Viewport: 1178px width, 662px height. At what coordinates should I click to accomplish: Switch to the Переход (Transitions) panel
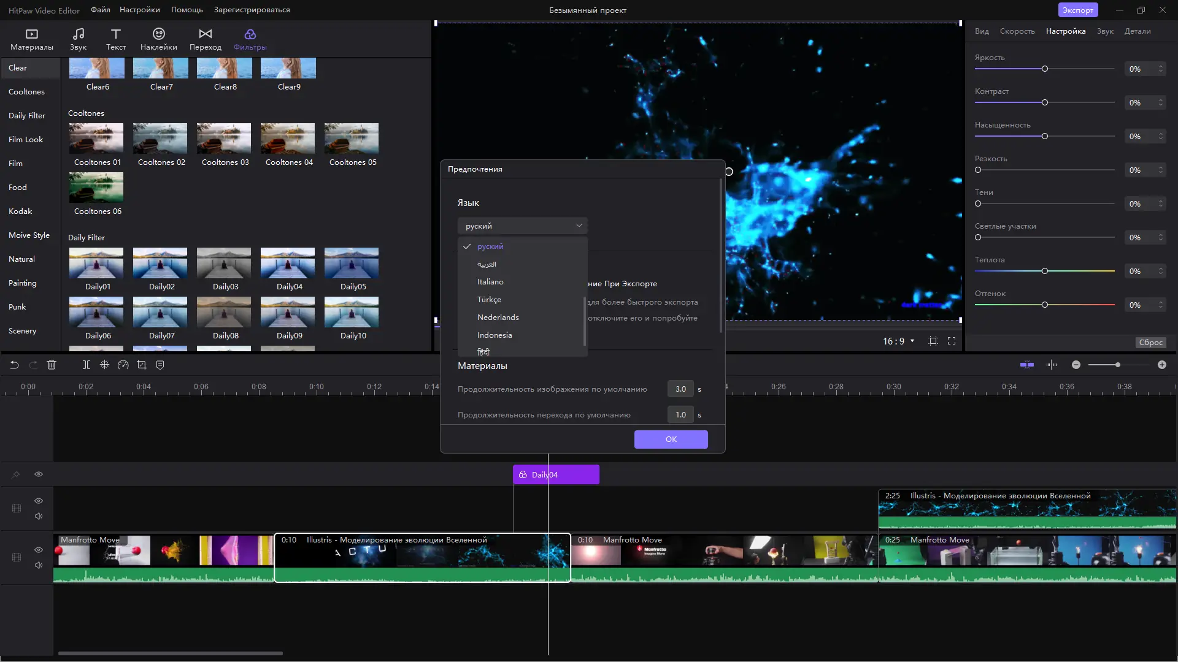(206, 38)
